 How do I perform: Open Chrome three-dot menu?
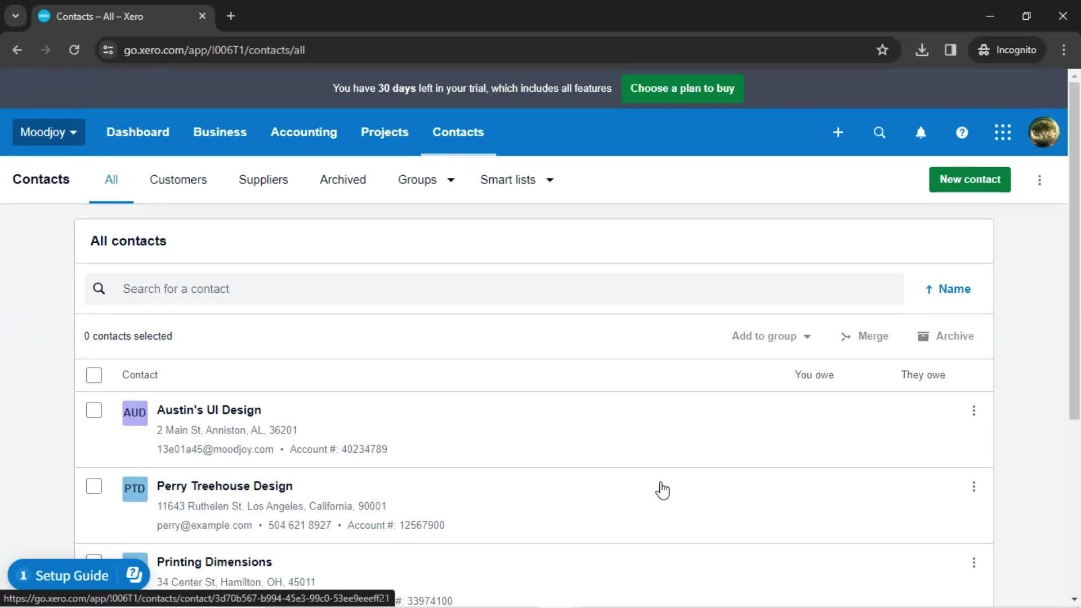(x=1064, y=50)
